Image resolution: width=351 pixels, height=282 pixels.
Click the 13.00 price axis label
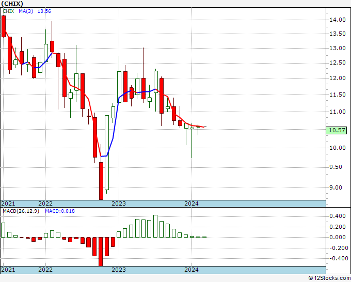tap(338, 48)
